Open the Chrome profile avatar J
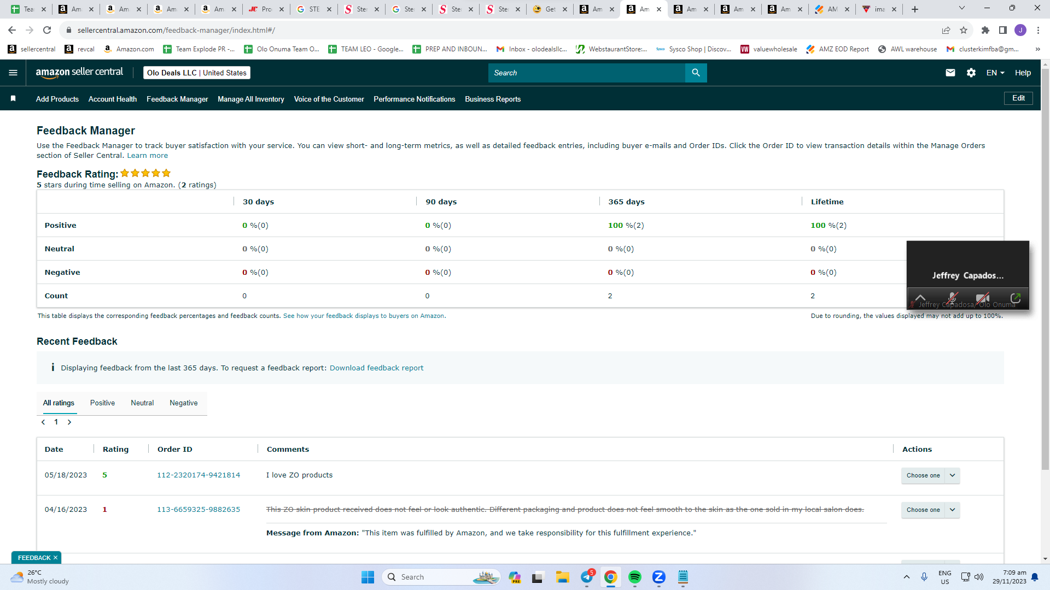 click(1020, 30)
